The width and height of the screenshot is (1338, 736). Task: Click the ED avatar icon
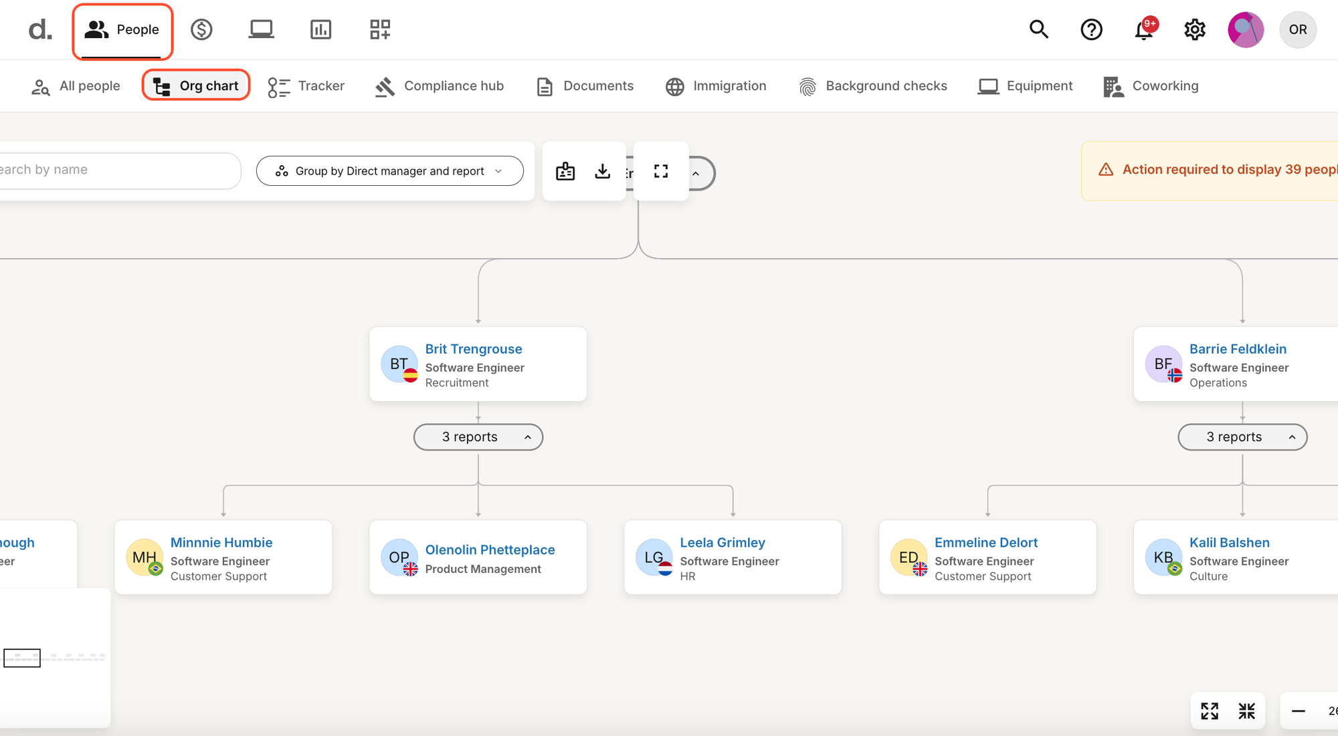click(909, 558)
